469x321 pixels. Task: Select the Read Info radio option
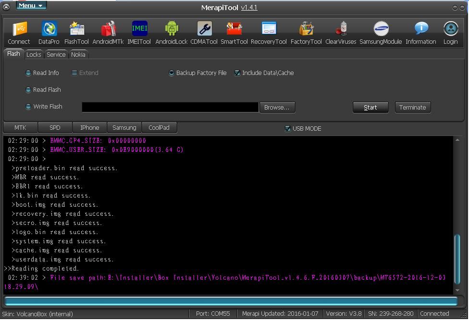(28, 73)
